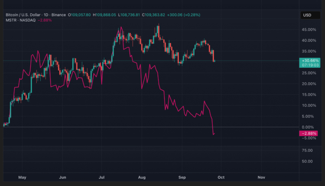The height and width of the screenshot is (186, 325).
Task: Click the −2.88% value beside MSTR legend
Action: [x=45, y=20]
